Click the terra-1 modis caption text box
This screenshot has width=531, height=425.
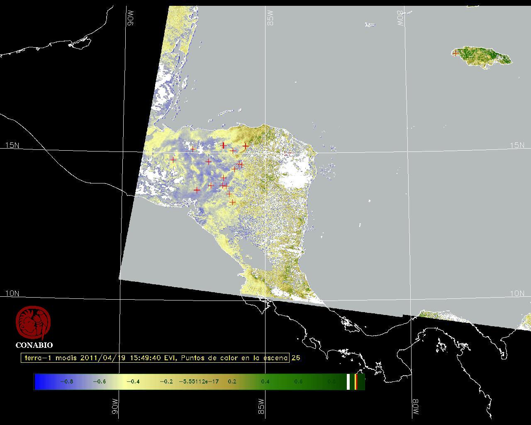(x=155, y=358)
